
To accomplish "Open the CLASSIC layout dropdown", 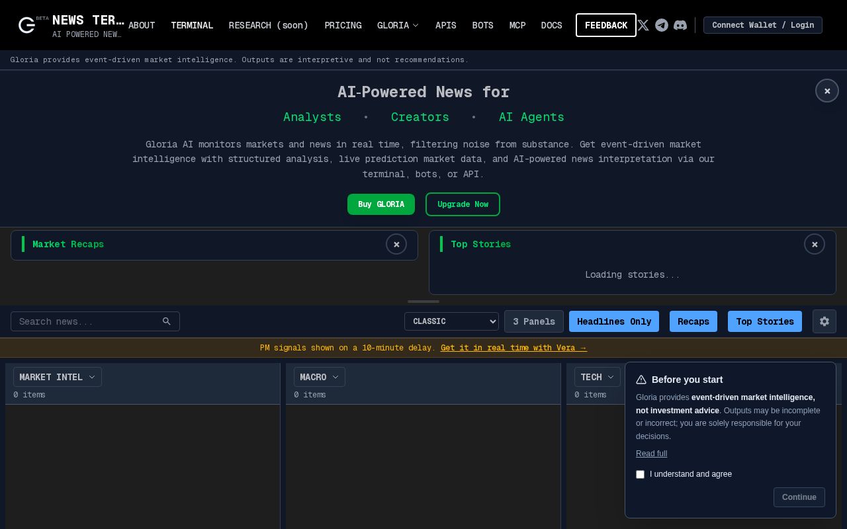I will [451, 321].
